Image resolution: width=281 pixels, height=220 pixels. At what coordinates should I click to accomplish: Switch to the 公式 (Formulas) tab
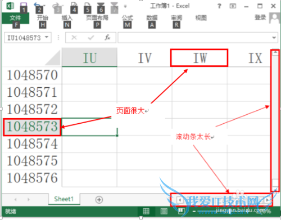[x=128, y=18]
